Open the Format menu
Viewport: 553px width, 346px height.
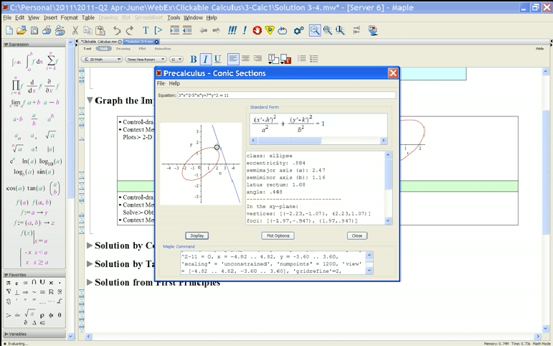pos(69,18)
